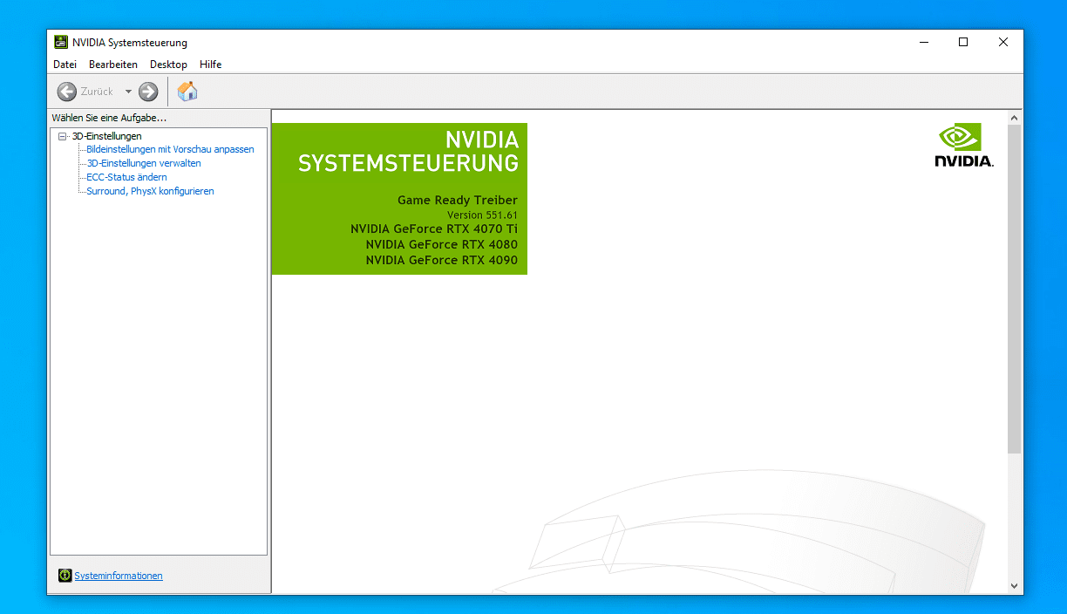Image resolution: width=1067 pixels, height=614 pixels.
Task: Minimize the NVIDIA Systemsteuerung window
Action: (x=923, y=42)
